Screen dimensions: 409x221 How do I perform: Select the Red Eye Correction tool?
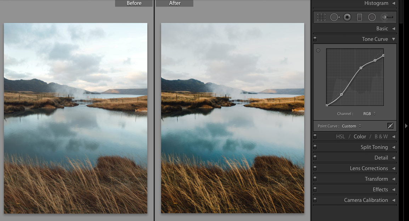tap(347, 17)
